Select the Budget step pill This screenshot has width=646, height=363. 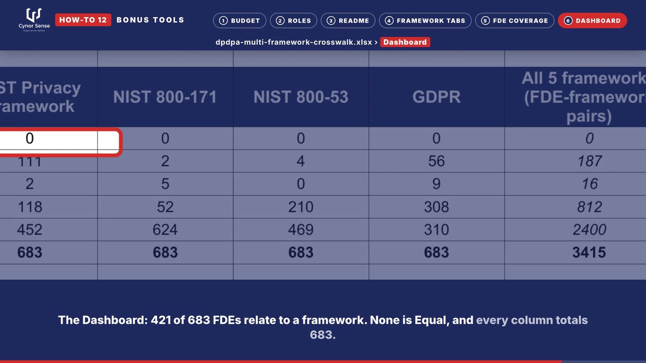(240, 21)
